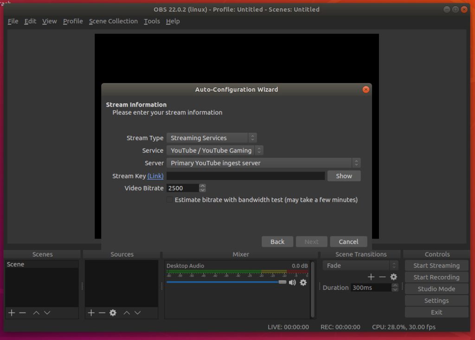Enable Estimate bitrate with bandwidth test checkbox

tap(170, 200)
